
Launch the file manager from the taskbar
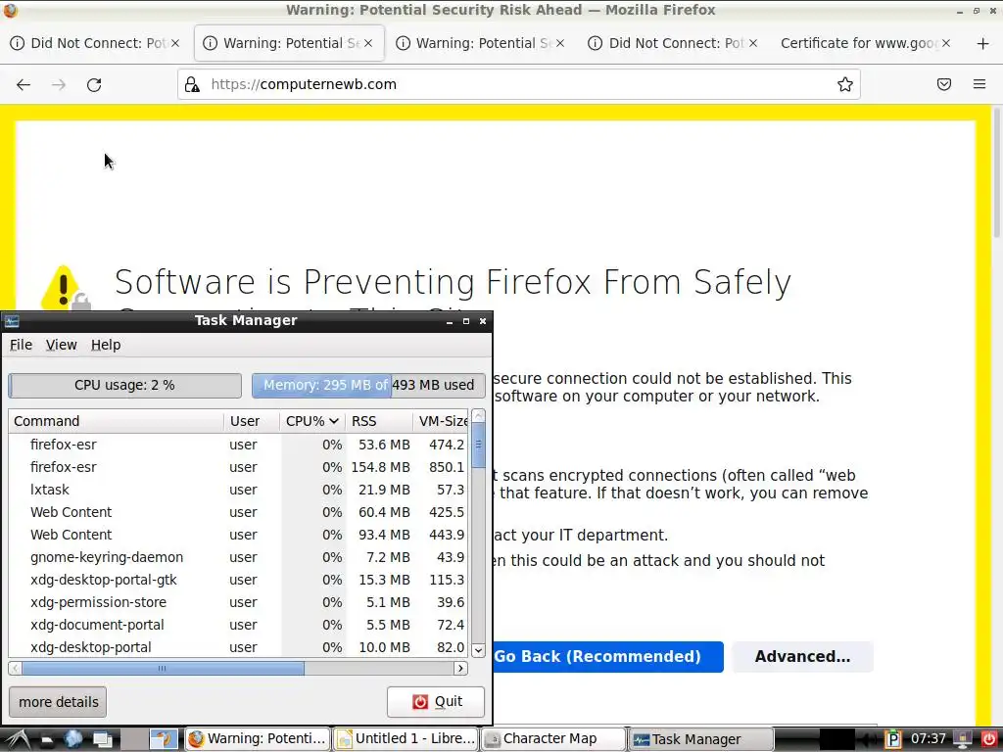point(47,739)
